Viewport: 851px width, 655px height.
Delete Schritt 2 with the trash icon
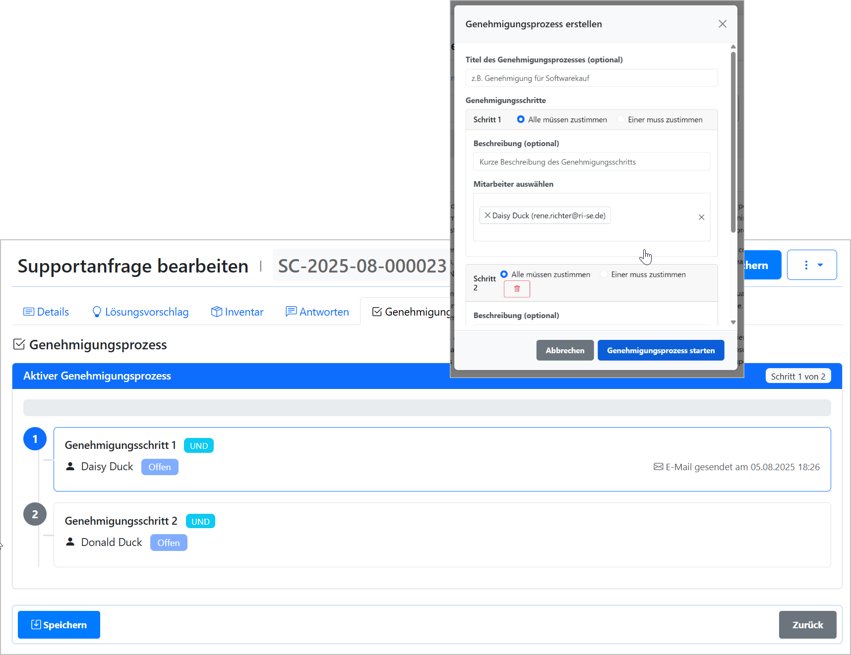[517, 289]
